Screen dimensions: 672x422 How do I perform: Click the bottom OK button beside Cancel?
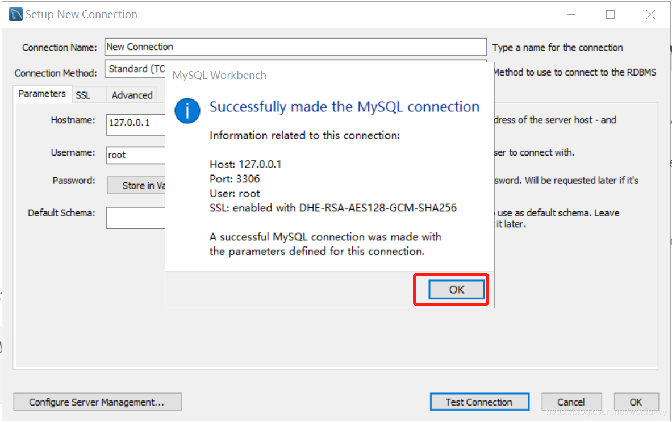[x=636, y=402]
